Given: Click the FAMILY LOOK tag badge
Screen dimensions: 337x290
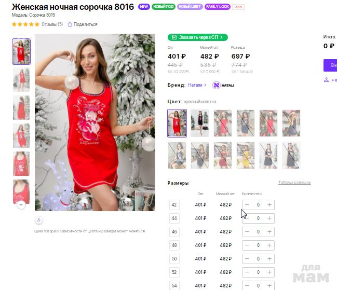Looking at the screenshot, I should pos(218,7).
